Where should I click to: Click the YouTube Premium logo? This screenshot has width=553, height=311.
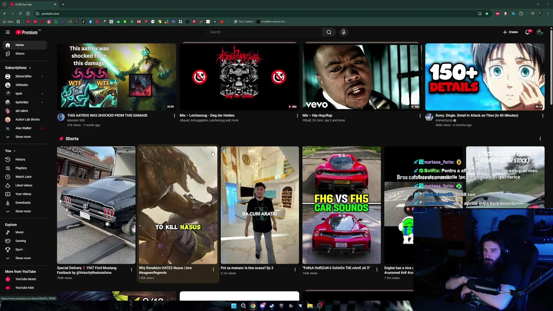[27, 32]
